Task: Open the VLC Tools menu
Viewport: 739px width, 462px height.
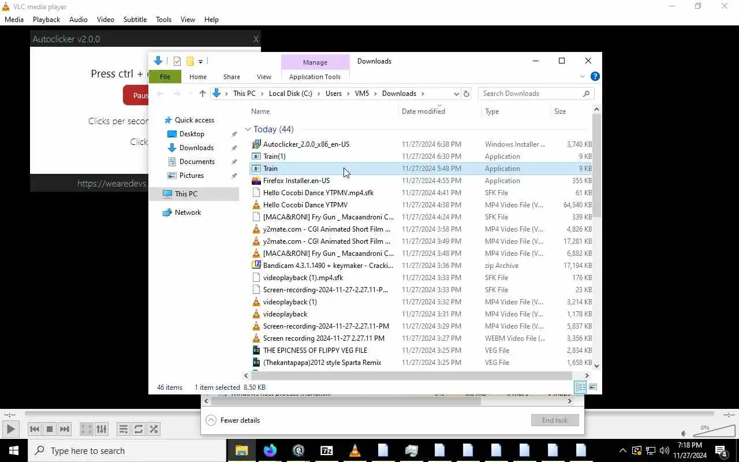Action: [163, 19]
